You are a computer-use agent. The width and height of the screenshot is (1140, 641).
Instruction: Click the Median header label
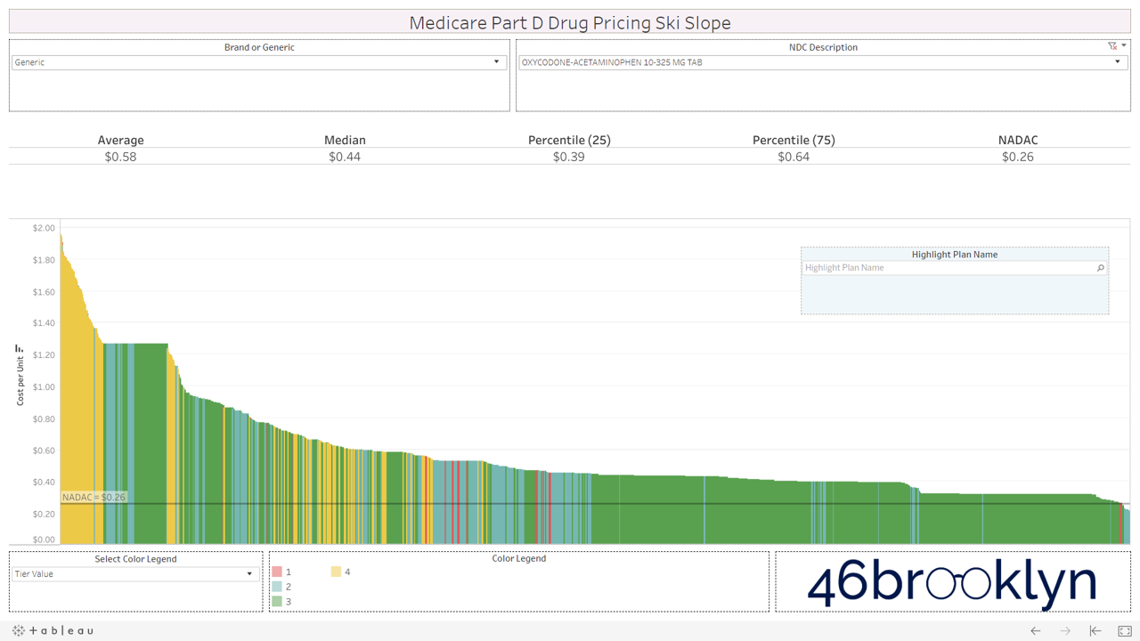pos(345,140)
